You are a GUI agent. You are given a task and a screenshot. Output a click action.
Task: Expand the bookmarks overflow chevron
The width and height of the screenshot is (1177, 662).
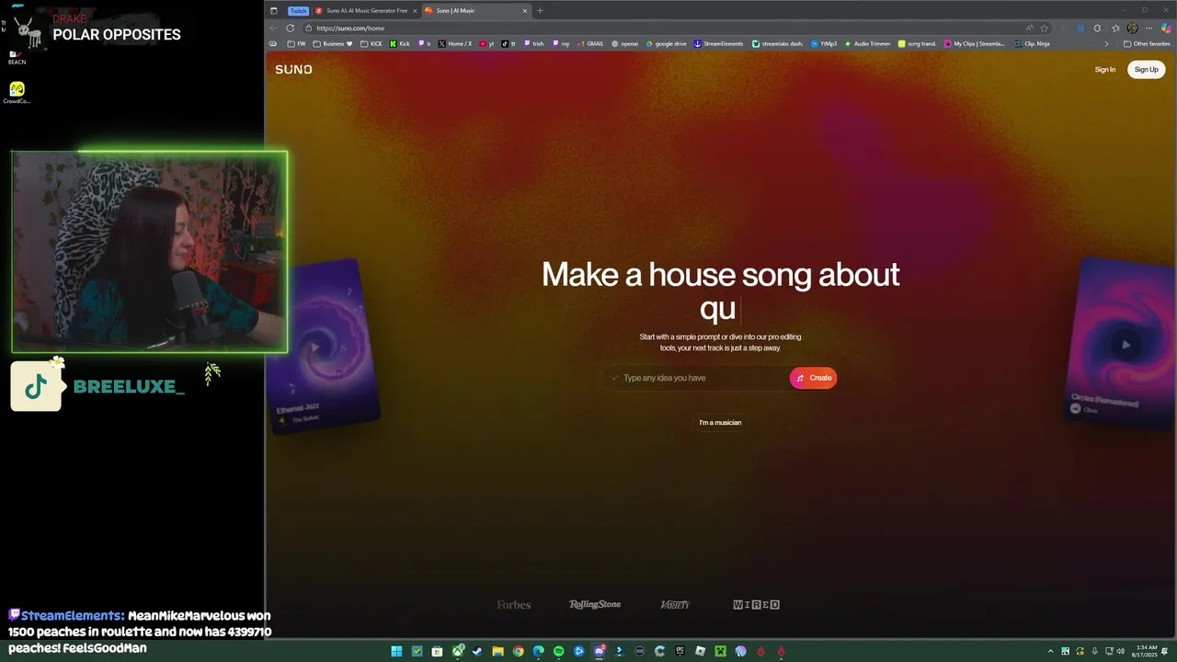pyautogui.click(x=1106, y=43)
